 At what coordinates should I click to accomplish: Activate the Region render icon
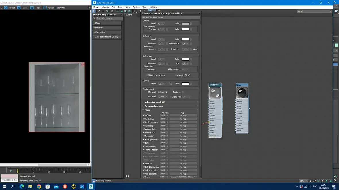45,8
